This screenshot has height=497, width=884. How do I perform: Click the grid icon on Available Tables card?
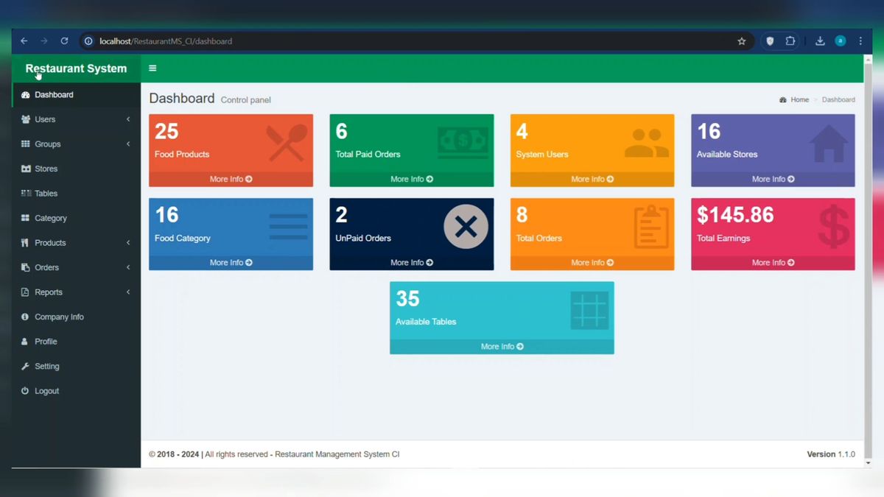(x=589, y=310)
